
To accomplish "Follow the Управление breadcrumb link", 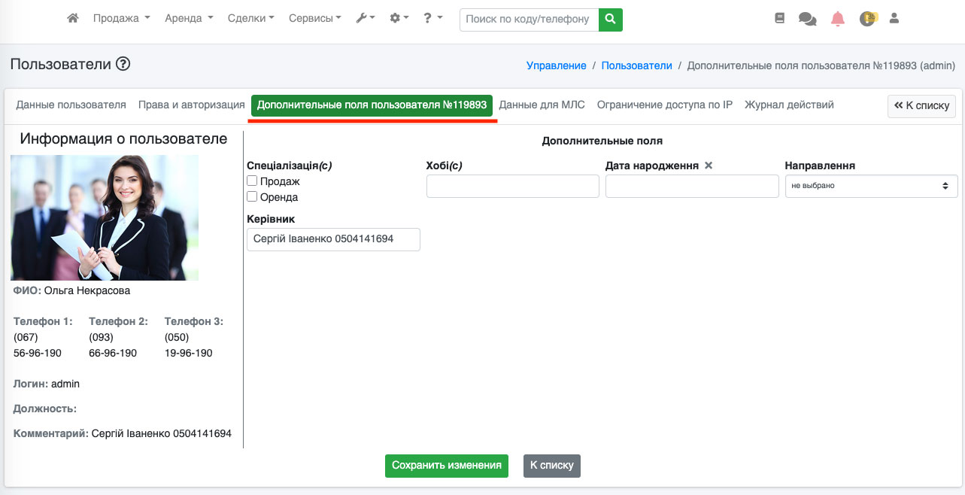I will 557,65.
